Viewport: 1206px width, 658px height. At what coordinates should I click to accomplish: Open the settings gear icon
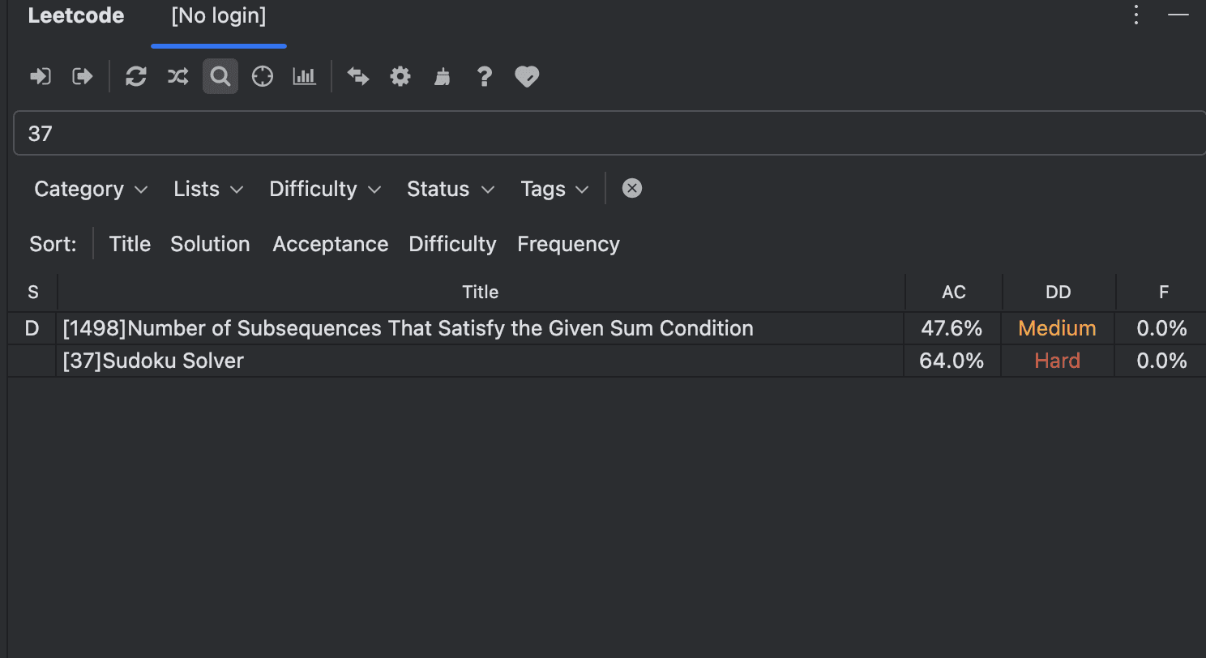point(400,76)
